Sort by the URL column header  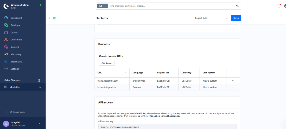pos(112,73)
